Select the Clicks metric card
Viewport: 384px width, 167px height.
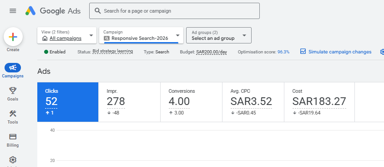click(x=68, y=102)
